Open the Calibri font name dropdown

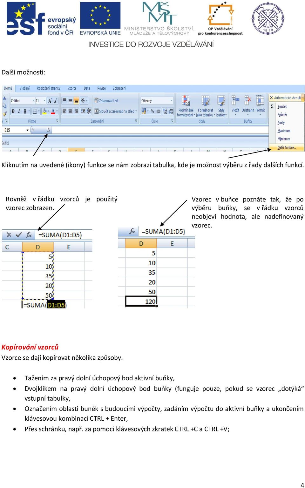click(33, 101)
